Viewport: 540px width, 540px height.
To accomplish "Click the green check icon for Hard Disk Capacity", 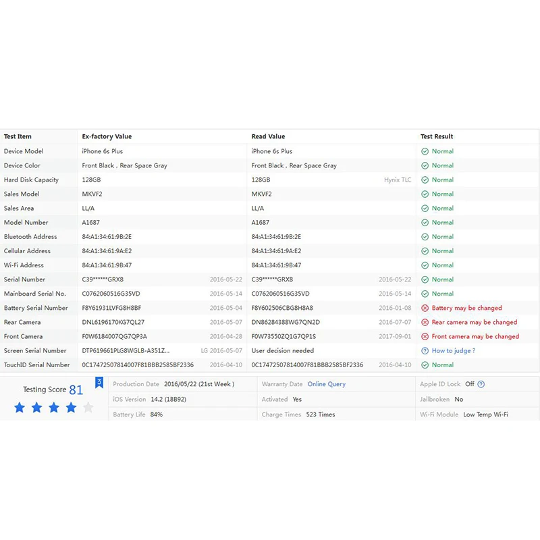I will click(425, 180).
